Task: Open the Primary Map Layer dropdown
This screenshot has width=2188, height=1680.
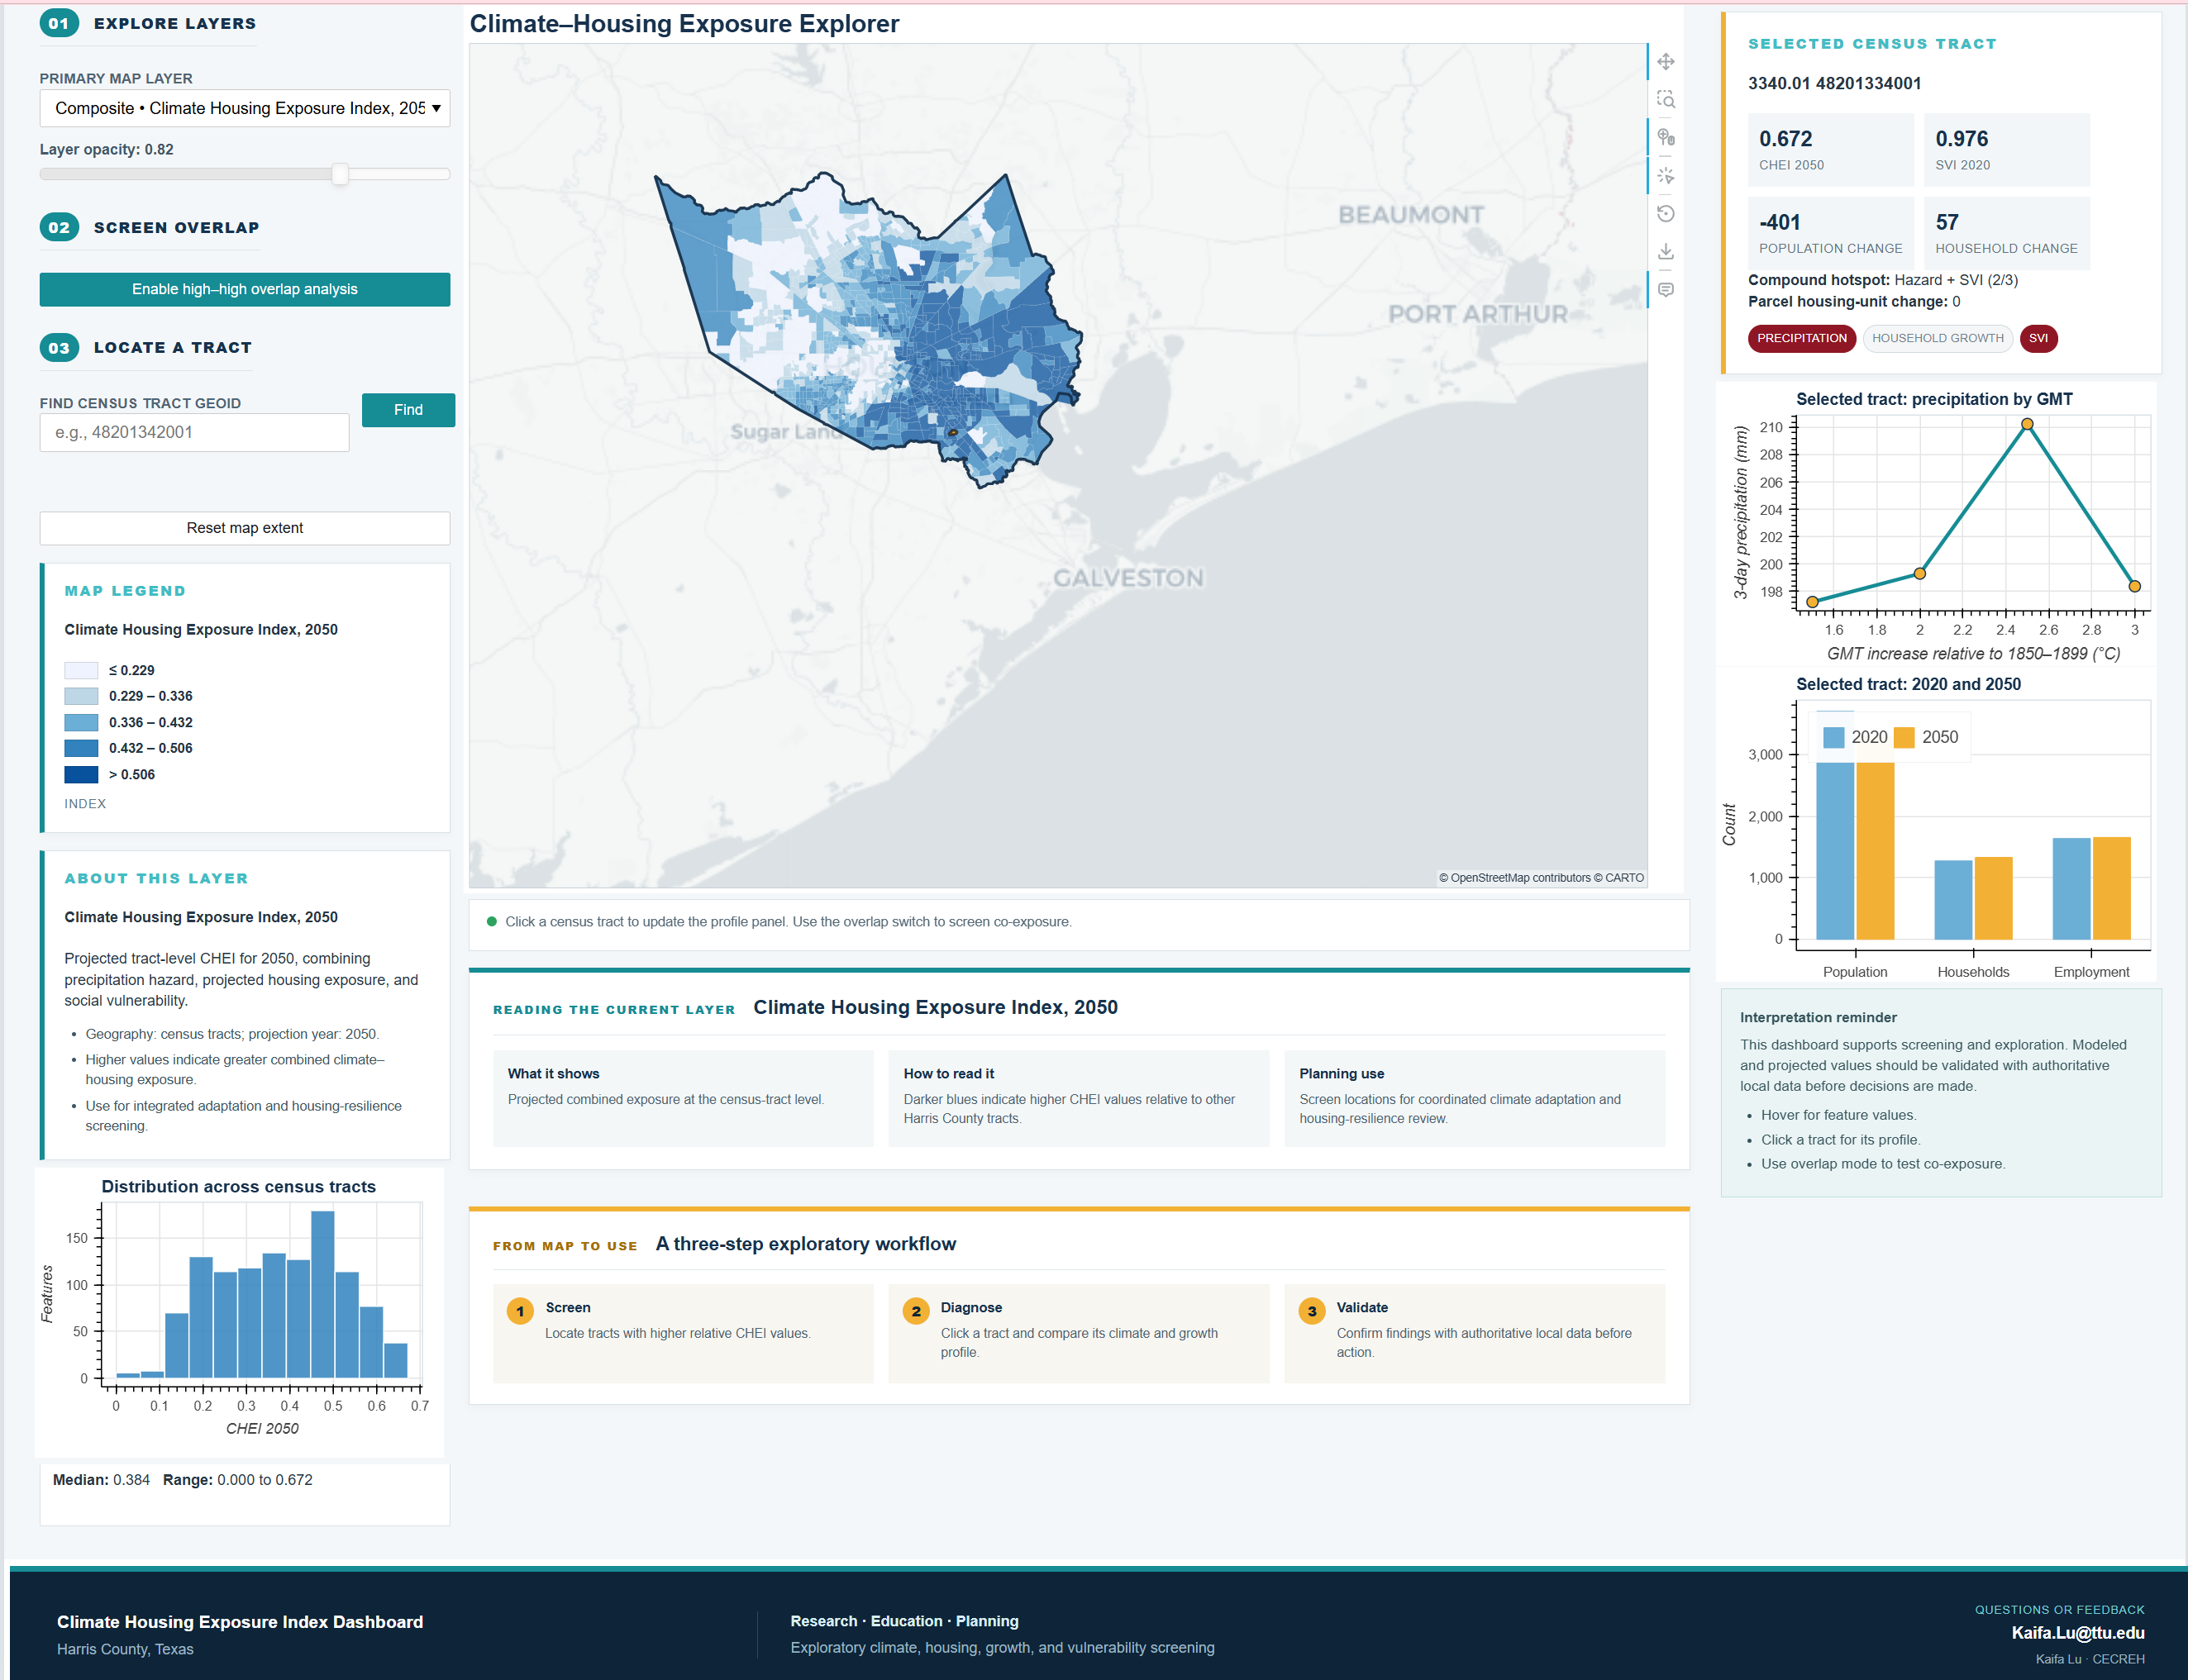Action: [x=245, y=108]
